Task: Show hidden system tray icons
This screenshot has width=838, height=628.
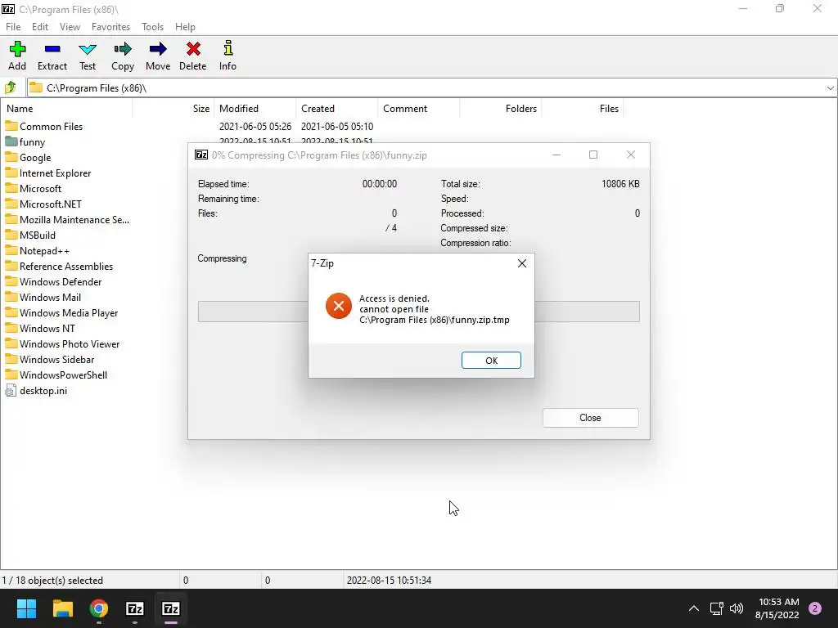Action: point(694,608)
